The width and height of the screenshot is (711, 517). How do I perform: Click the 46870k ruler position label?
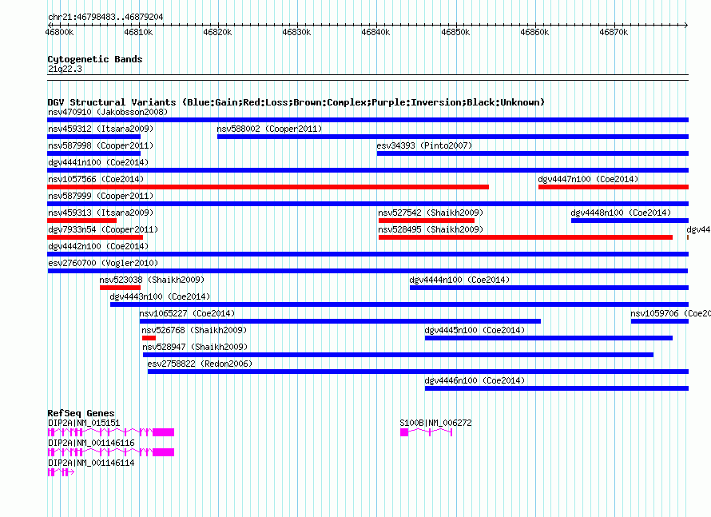pyautogui.click(x=614, y=32)
